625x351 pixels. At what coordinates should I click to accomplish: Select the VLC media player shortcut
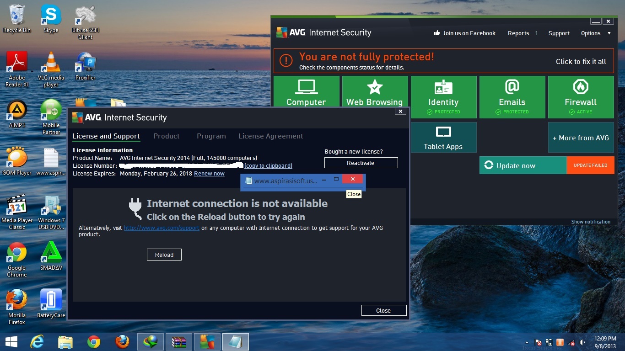pos(51,69)
